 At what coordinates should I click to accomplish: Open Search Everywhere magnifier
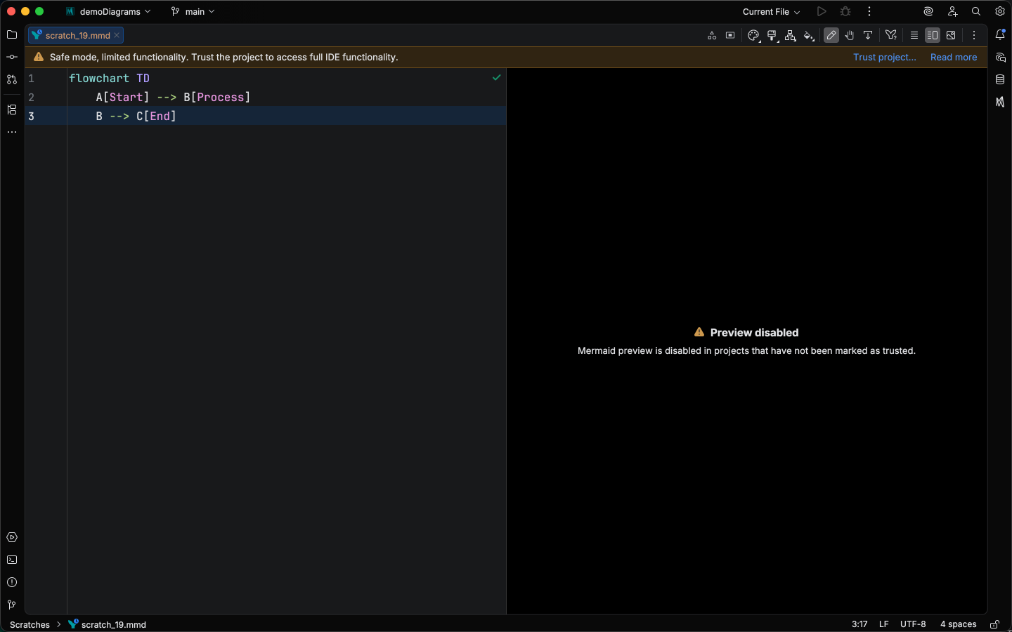click(x=976, y=12)
